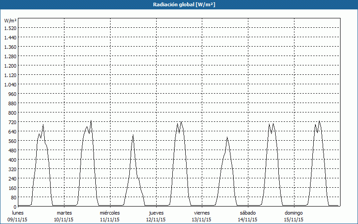
Task: Select the 'sábado' day label
Action: coord(247,213)
